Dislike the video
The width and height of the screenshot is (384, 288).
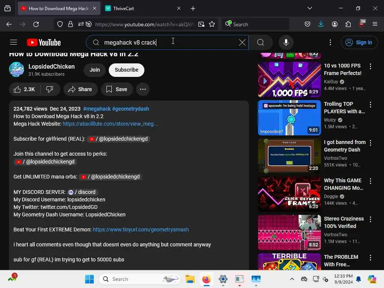[50, 89]
